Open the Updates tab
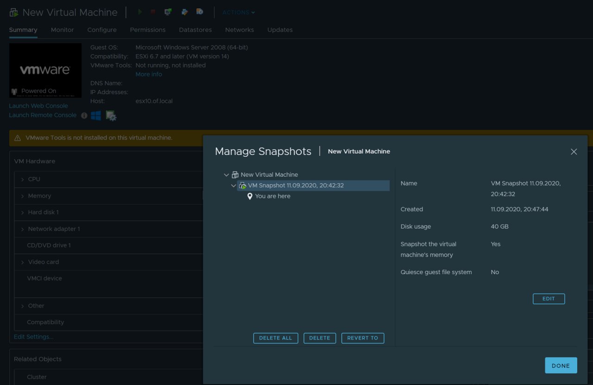593x385 pixels. click(280, 30)
